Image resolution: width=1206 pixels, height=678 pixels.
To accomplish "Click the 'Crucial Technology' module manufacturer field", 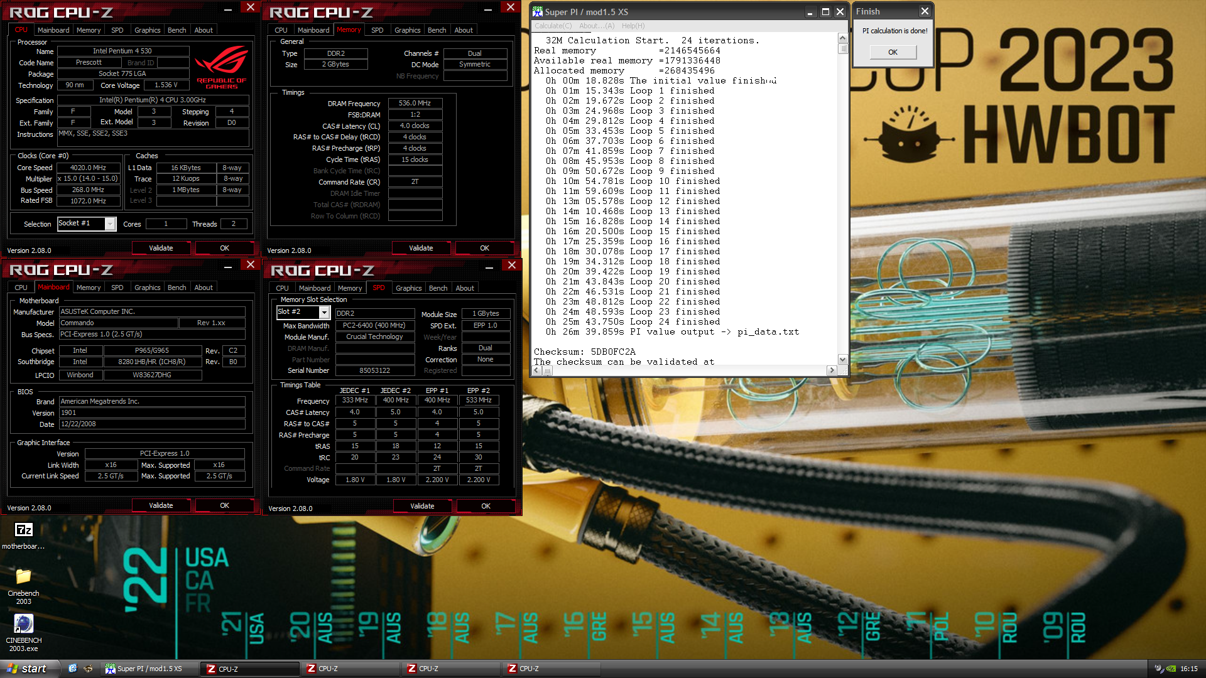I will point(375,336).
